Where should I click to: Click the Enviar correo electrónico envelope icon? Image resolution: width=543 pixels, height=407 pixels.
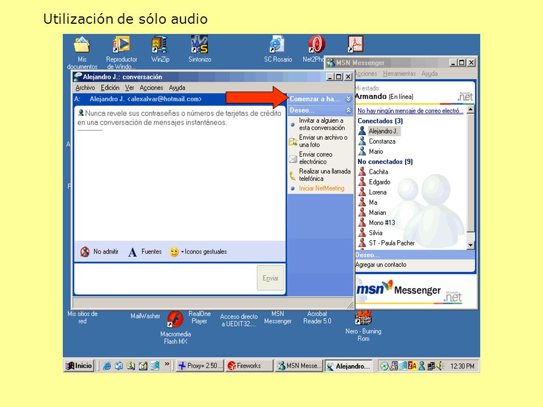293,159
